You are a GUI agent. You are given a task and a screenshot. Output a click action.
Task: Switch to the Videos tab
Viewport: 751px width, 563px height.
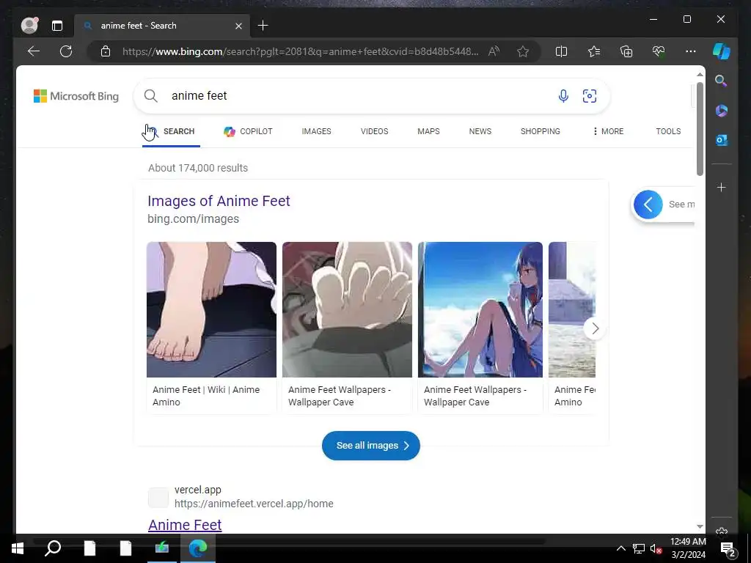click(375, 131)
